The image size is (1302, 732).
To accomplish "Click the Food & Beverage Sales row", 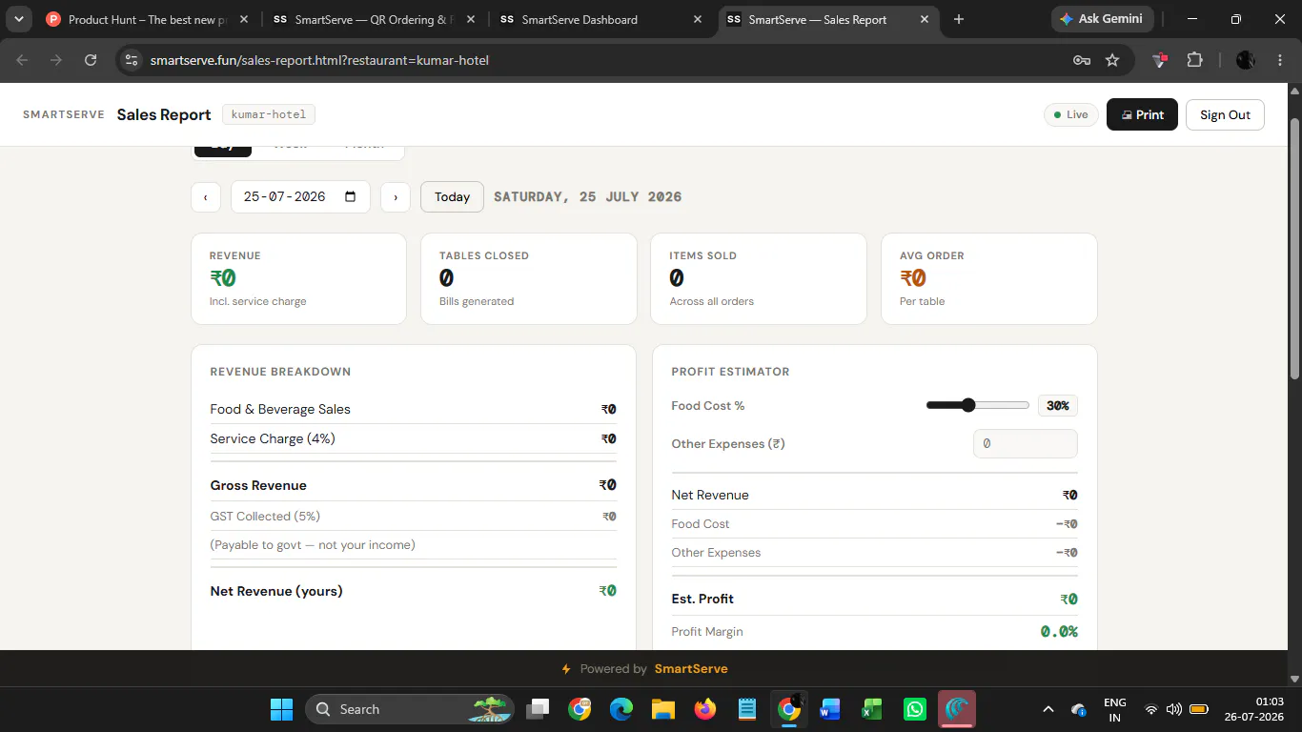I will (414, 409).
